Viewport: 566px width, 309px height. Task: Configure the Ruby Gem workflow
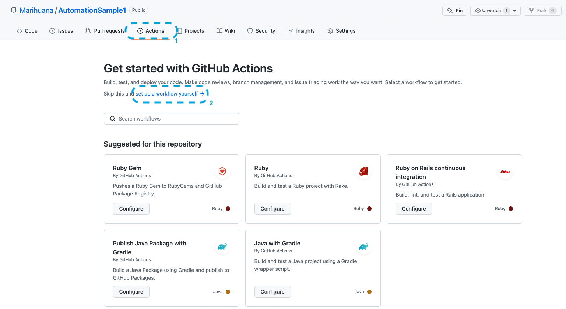pos(131,209)
